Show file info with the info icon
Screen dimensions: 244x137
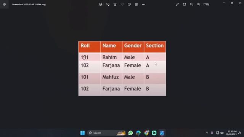(129, 4)
